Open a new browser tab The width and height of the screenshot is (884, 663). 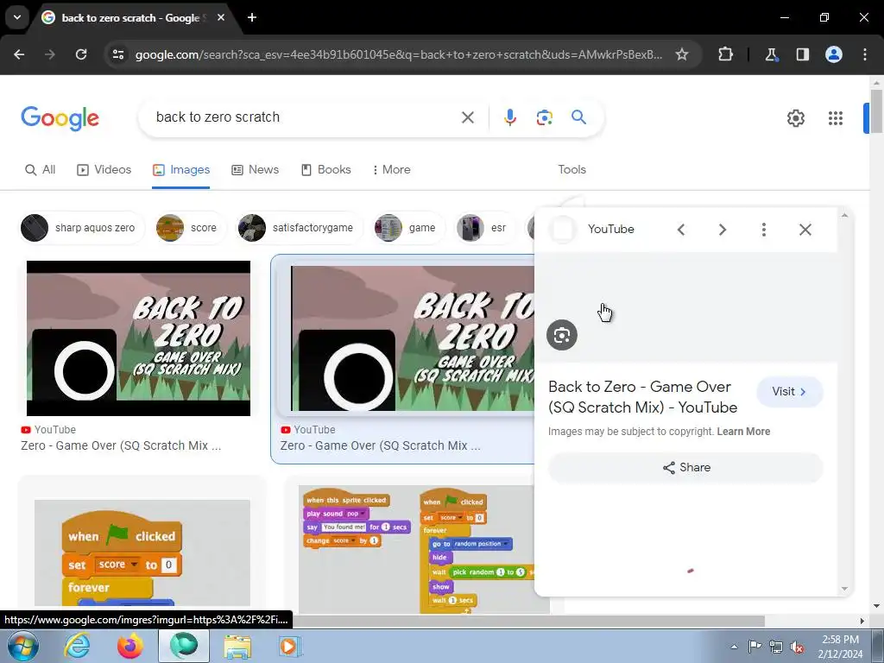(x=252, y=17)
